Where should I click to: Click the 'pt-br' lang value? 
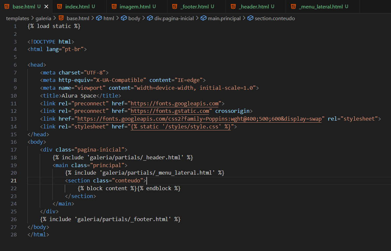tap(75, 49)
